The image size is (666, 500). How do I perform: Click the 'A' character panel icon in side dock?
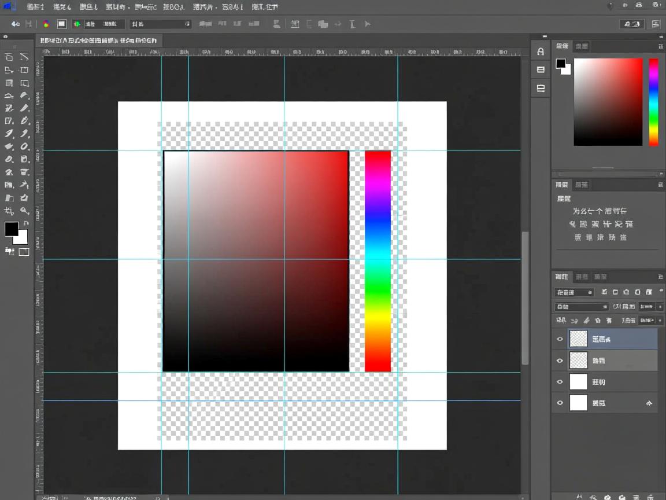(541, 52)
